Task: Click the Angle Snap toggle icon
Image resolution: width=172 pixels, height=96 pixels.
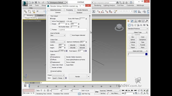Action: 102,11
